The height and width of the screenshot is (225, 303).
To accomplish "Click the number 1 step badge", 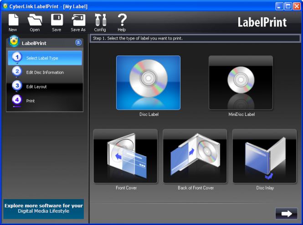I will [x=17, y=57].
